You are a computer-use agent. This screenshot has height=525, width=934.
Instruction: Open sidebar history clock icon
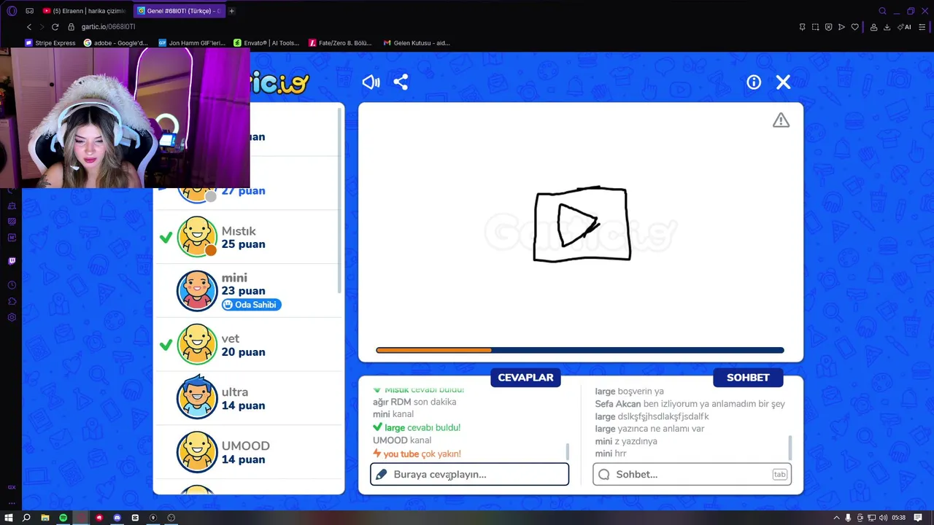pyautogui.click(x=12, y=285)
